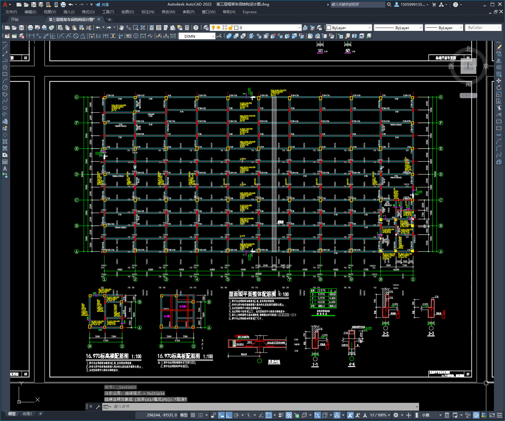
Task: Click the current layer color swatch
Action: click(x=236, y=28)
